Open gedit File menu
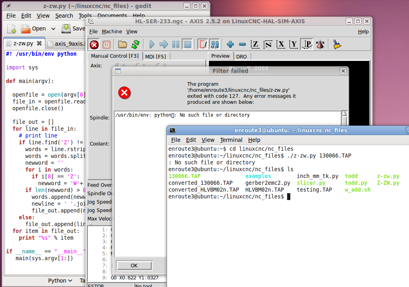Viewport: 409px width, 287px height. coord(11,16)
